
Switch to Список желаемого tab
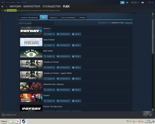[68, 18]
